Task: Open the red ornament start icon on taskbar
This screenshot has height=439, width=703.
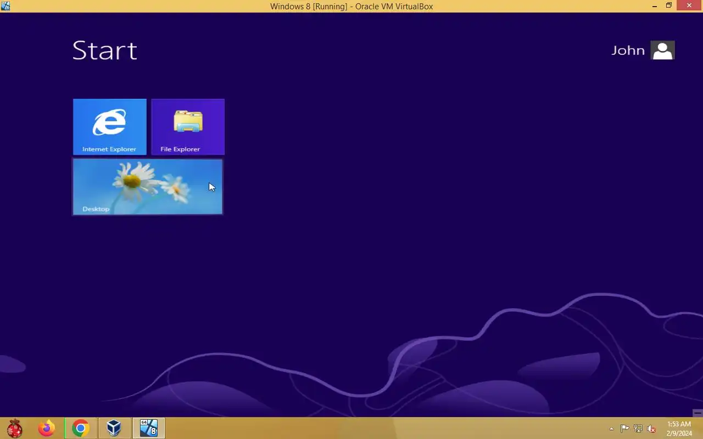Action: (15, 428)
